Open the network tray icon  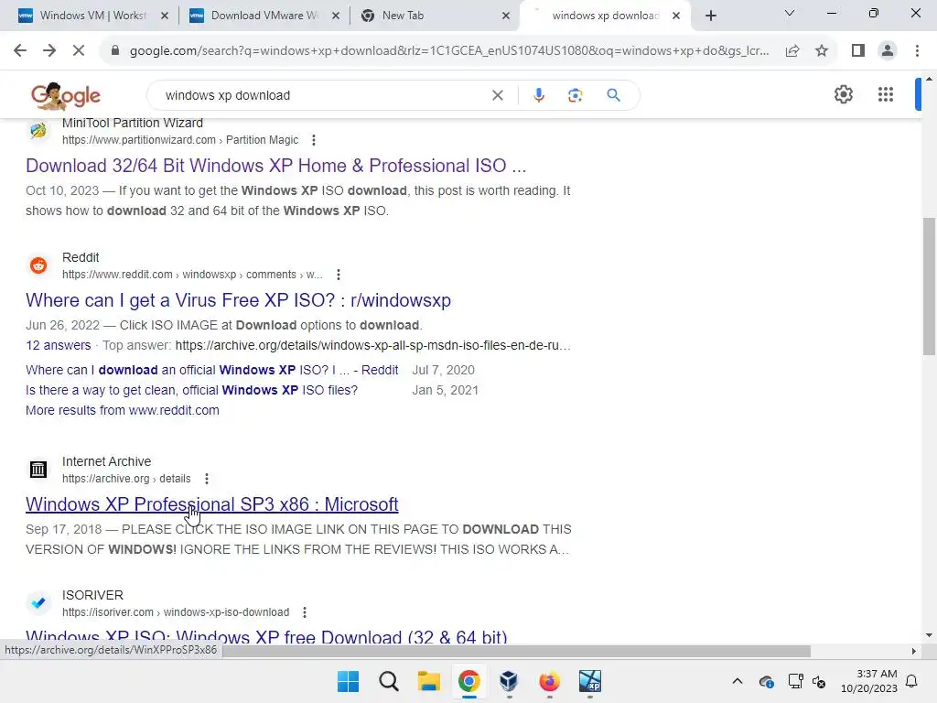(x=795, y=681)
